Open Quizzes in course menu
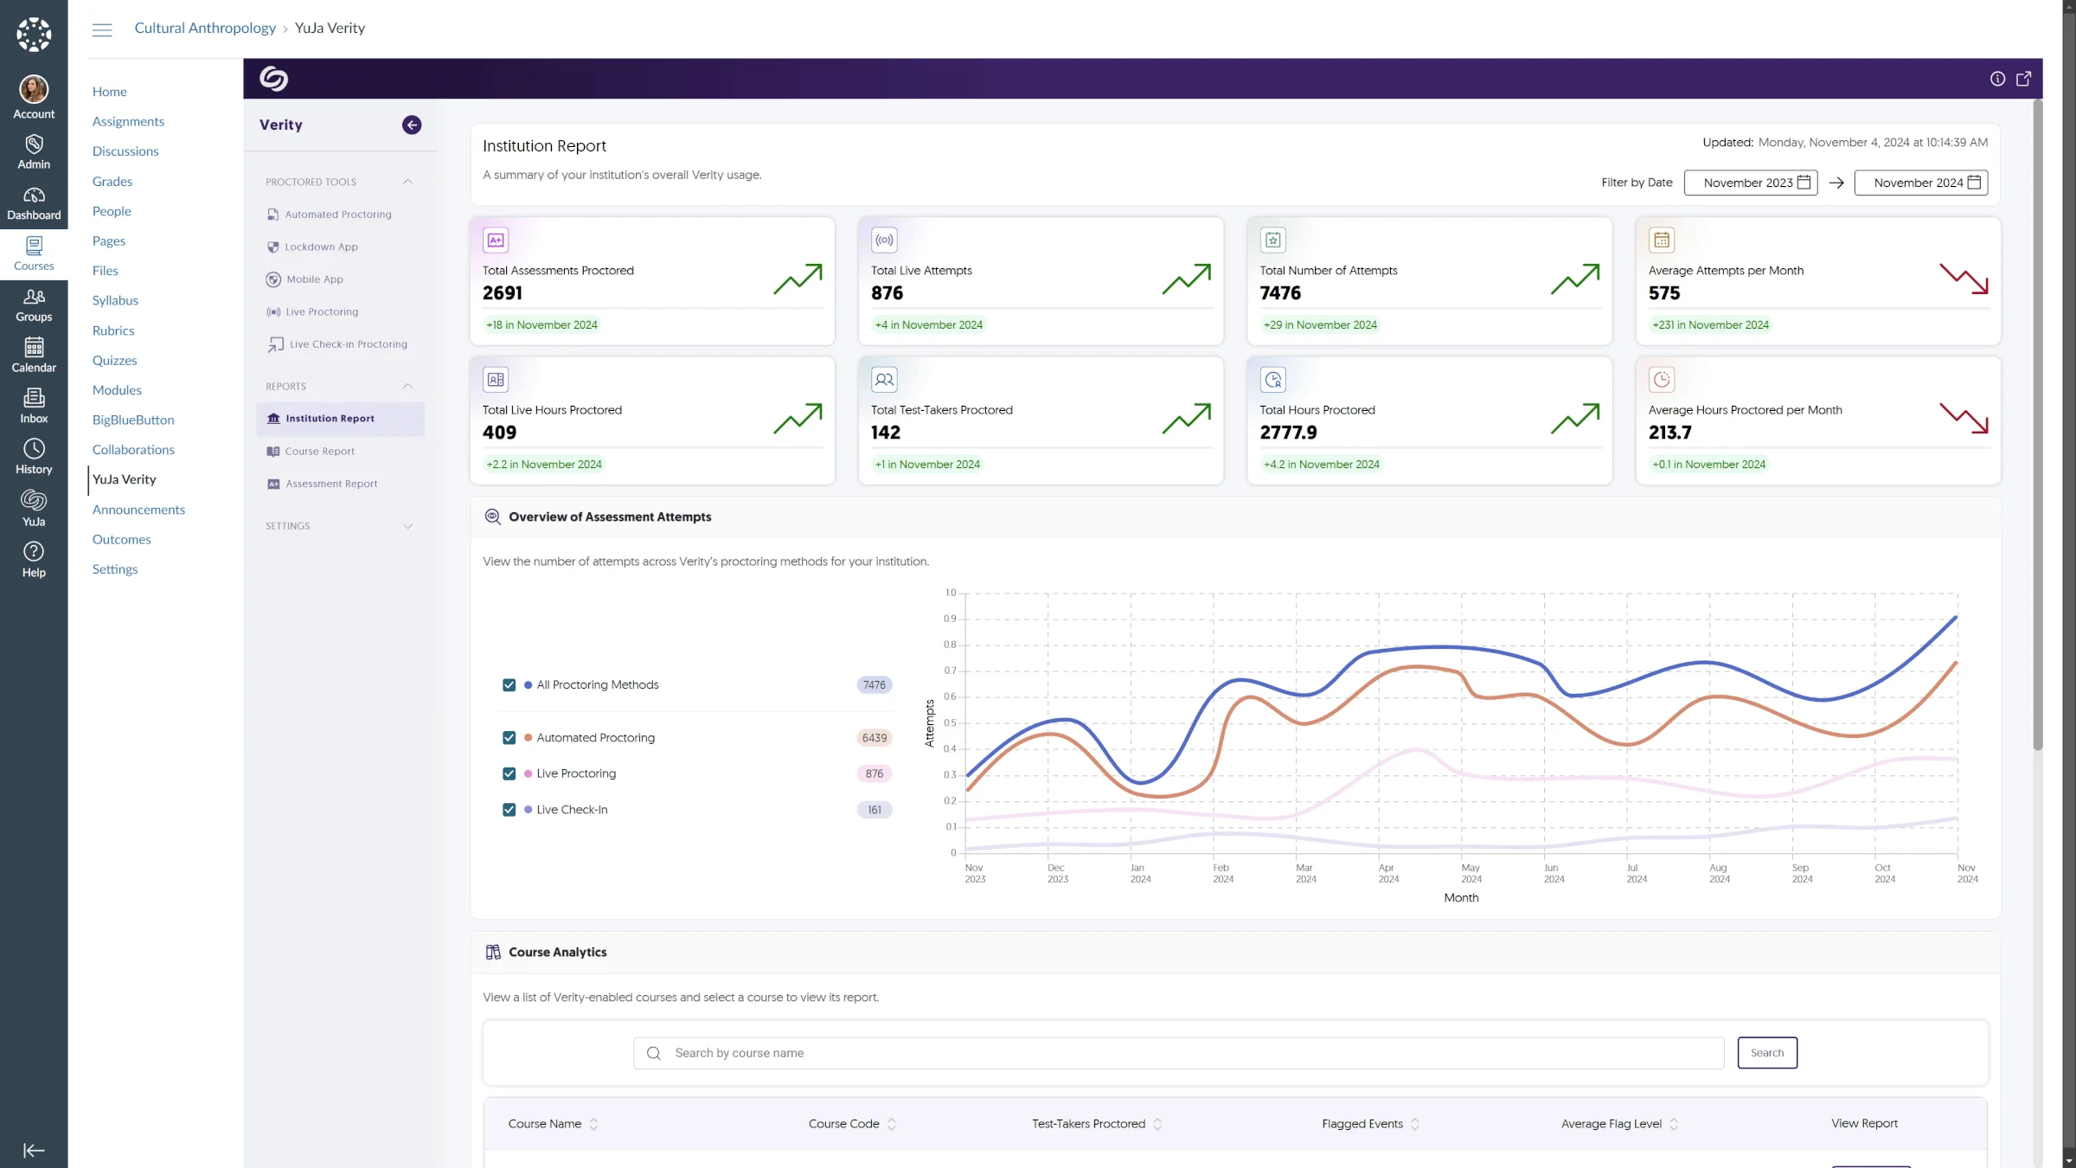 click(115, 361)
